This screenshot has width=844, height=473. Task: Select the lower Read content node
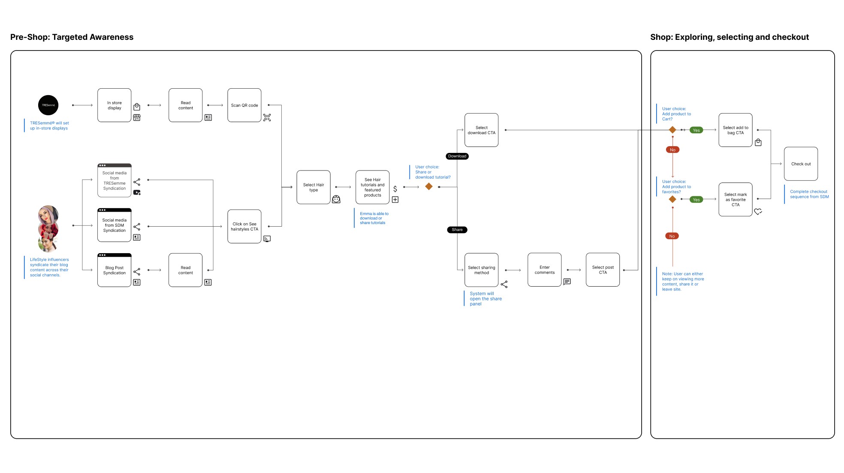186,270
